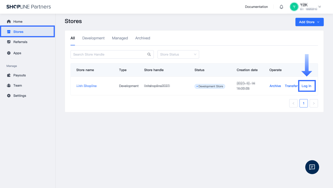
Task: Click the Search Store Handle field
Action: coord(108,54)
